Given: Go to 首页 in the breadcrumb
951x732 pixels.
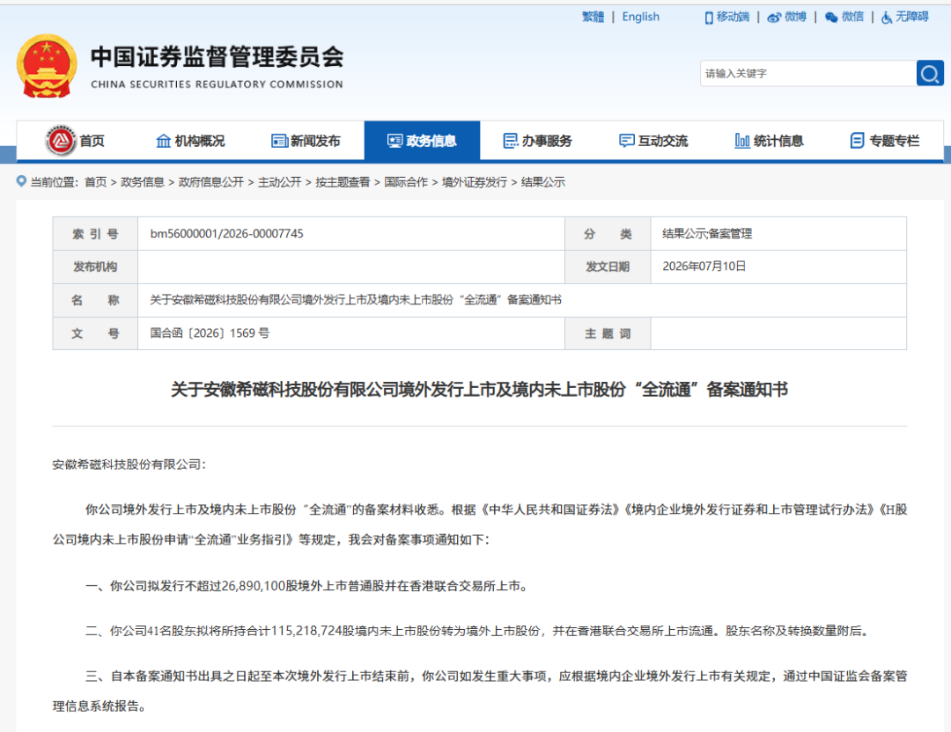Looking at the screenshot, I should (95, 182).
